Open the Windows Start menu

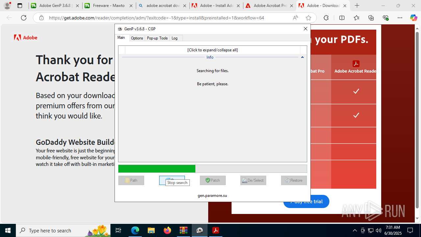8,230
